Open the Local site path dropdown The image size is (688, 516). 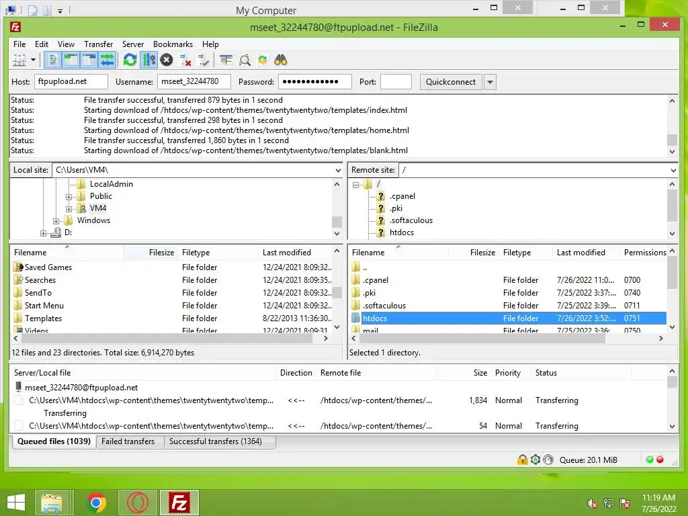pyautogui.click(x=338, y=170)
